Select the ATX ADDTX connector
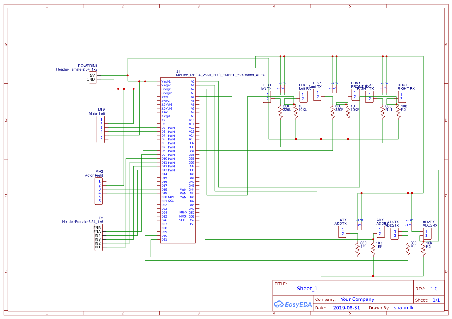The width and height of the screenshot is (452, 319). [x=342, y=231]
